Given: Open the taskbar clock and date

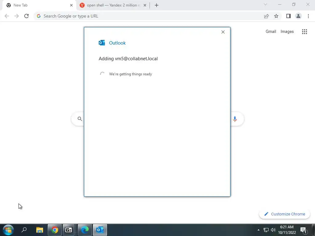Looking at the screenshot, I should pos(287,230).
